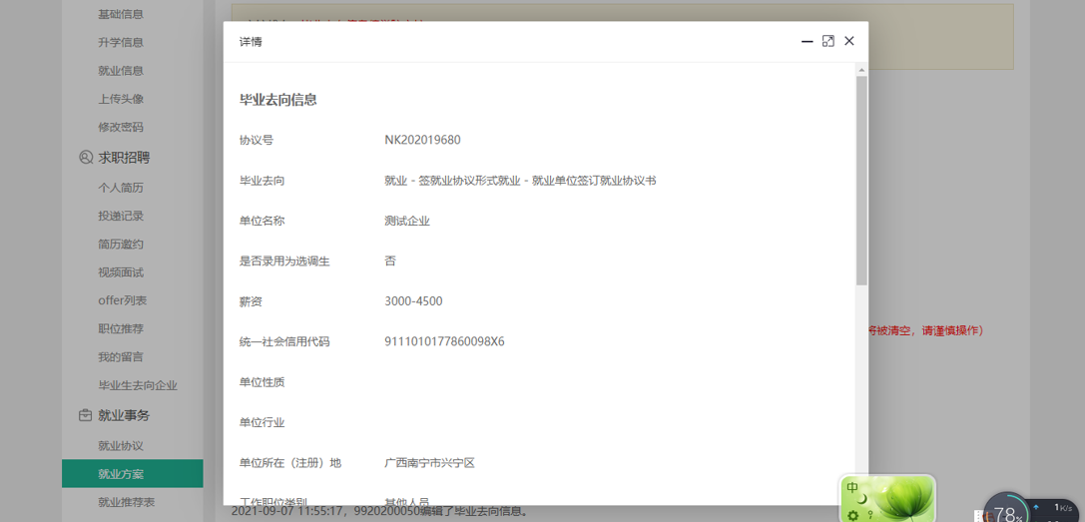
Task: Click the 就业事务 briefcase icon in sidebar
Action: click(86, 415)
